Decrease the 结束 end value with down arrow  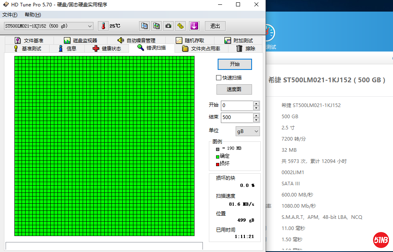(x=256, y=120)
